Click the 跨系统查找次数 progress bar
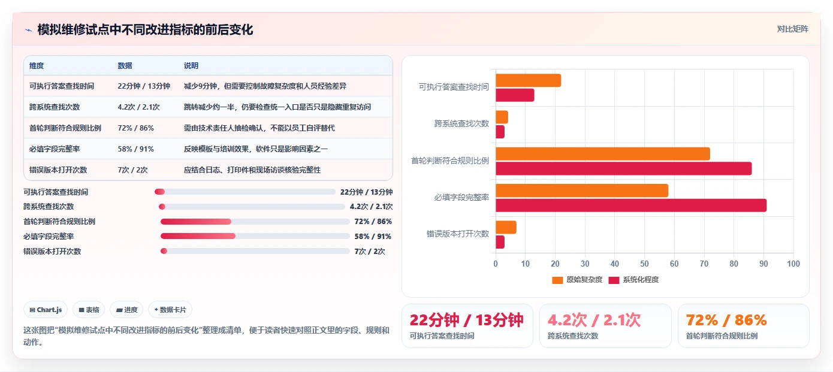 point(252,207)
